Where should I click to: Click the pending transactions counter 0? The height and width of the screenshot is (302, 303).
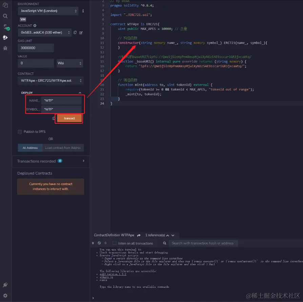pos(105,243)
